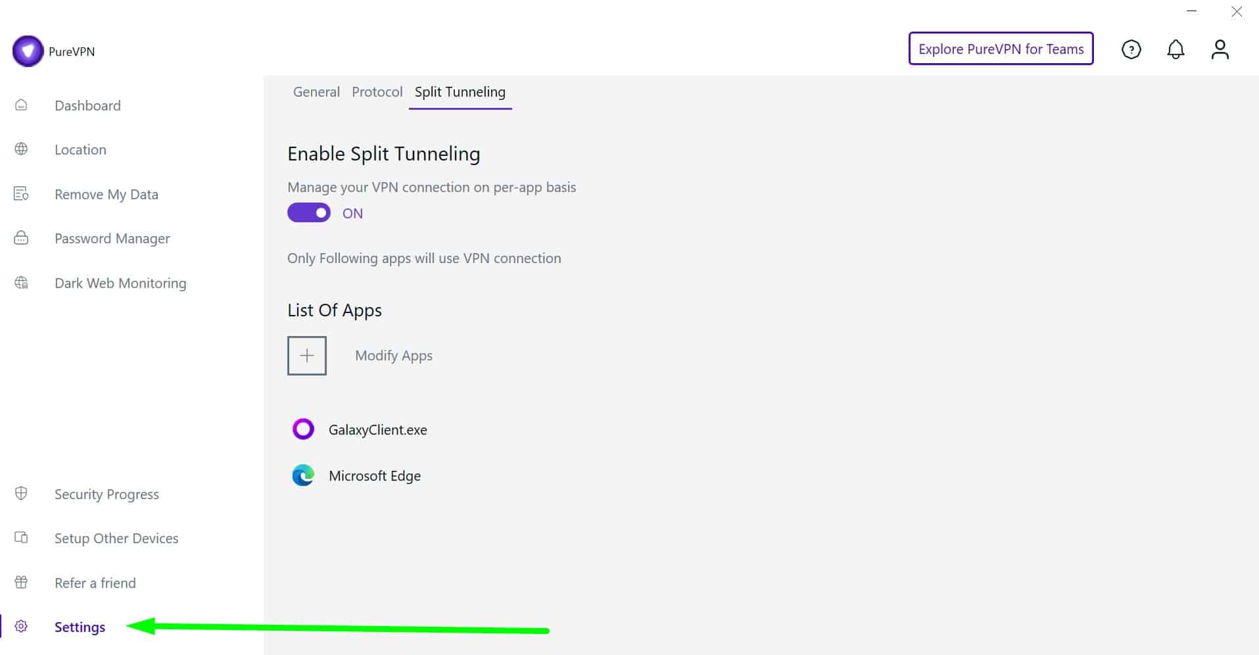Open the user account profile icon
Viewport: 1259px width, 655px height.
point(1220,49)
